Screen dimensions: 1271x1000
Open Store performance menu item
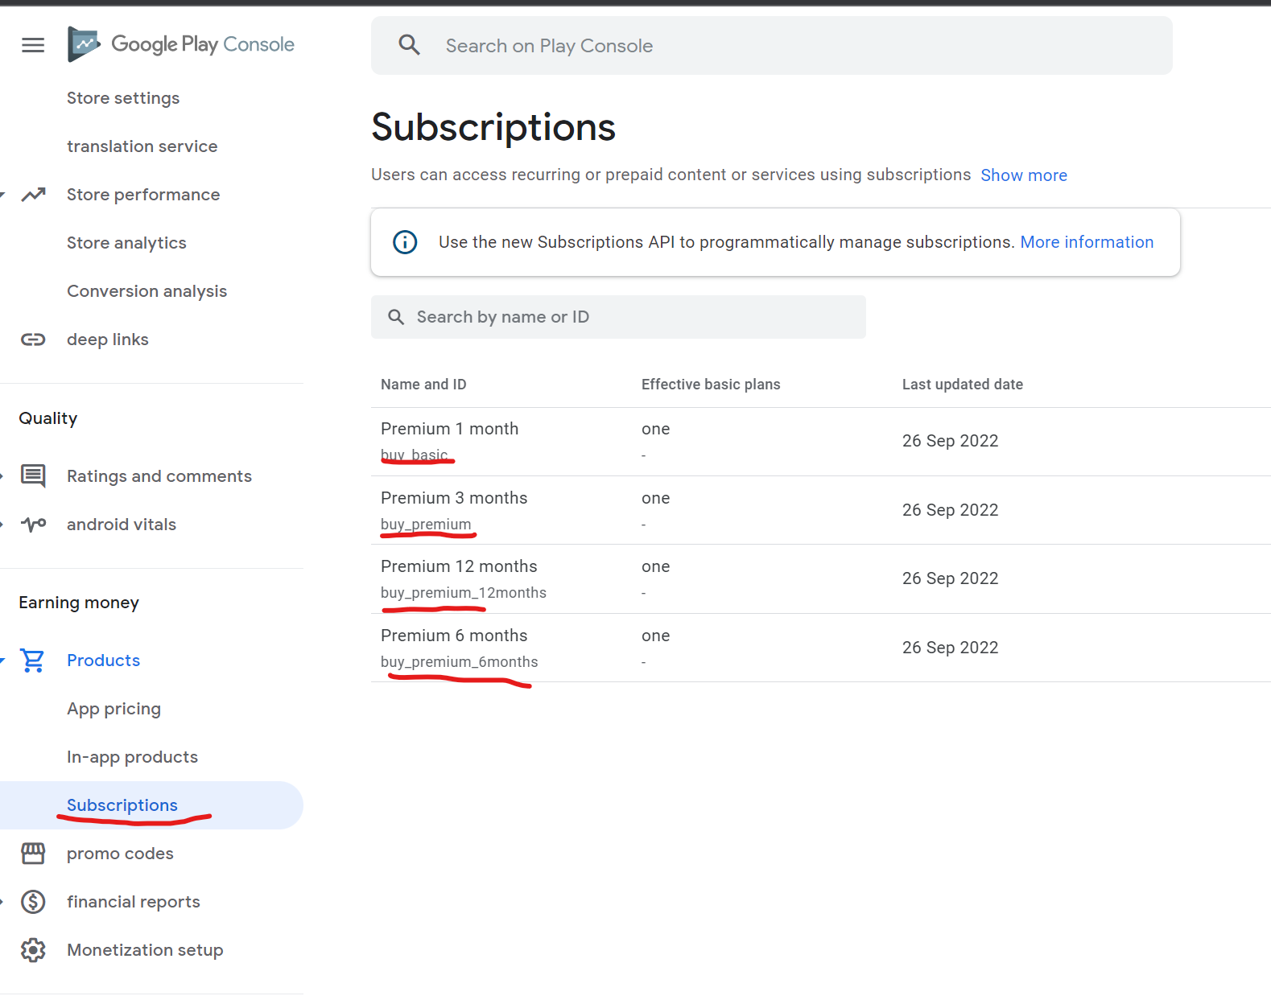tap(143, 195)
